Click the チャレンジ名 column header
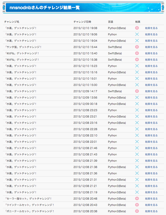 12,22
